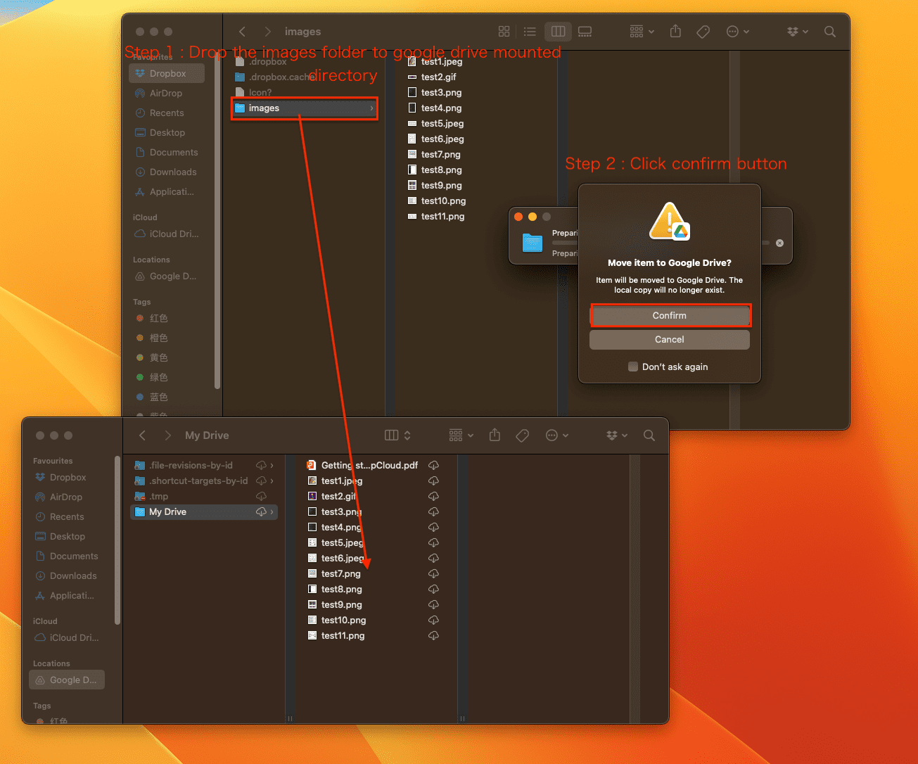Change view mode in My Drive window

click(397, 435)
